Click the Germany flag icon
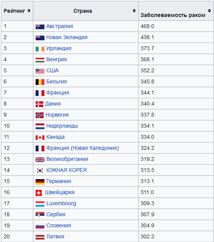The image size is (214, 242). [40, 182]
